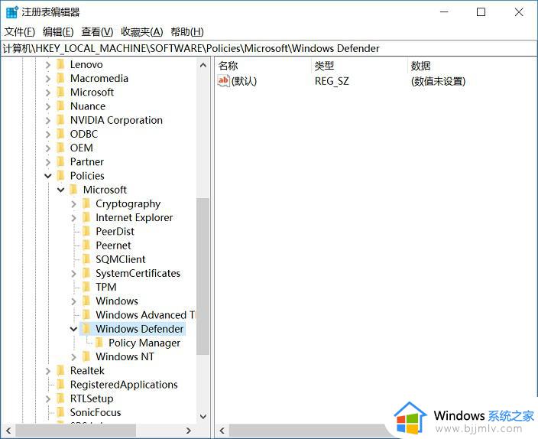Expand the Internet Explorer key

(74, 218)
